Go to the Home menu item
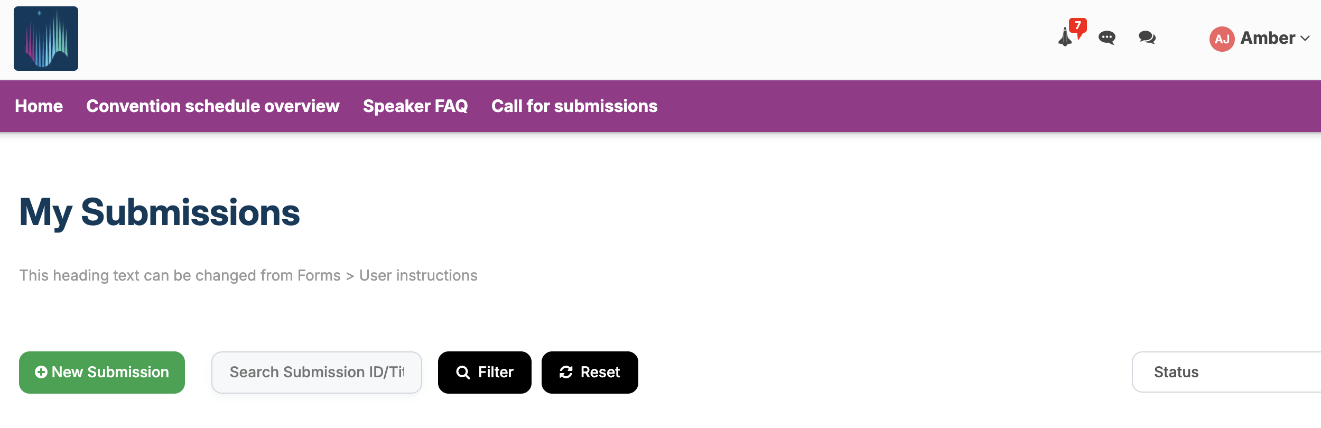The image size is (1321, 428). pos(39,106)
